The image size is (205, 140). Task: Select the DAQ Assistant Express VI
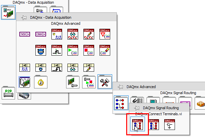(x=25, y=82)
